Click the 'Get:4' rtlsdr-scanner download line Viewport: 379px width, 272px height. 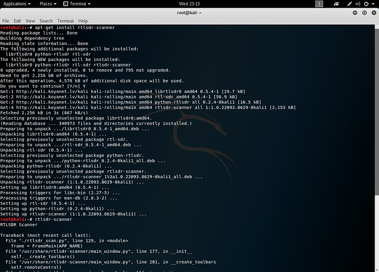tap(148, 108)
